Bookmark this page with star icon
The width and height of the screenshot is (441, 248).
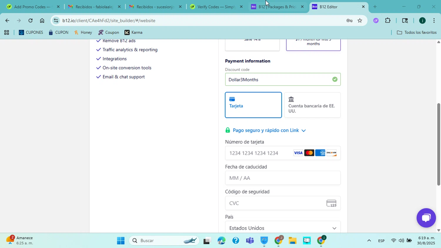(360, 20)
